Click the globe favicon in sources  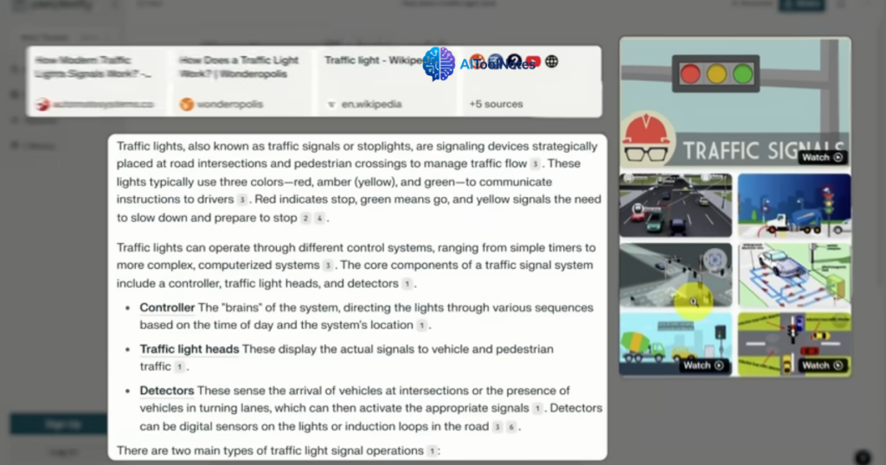pyautogui.click(x=552, y=61)
